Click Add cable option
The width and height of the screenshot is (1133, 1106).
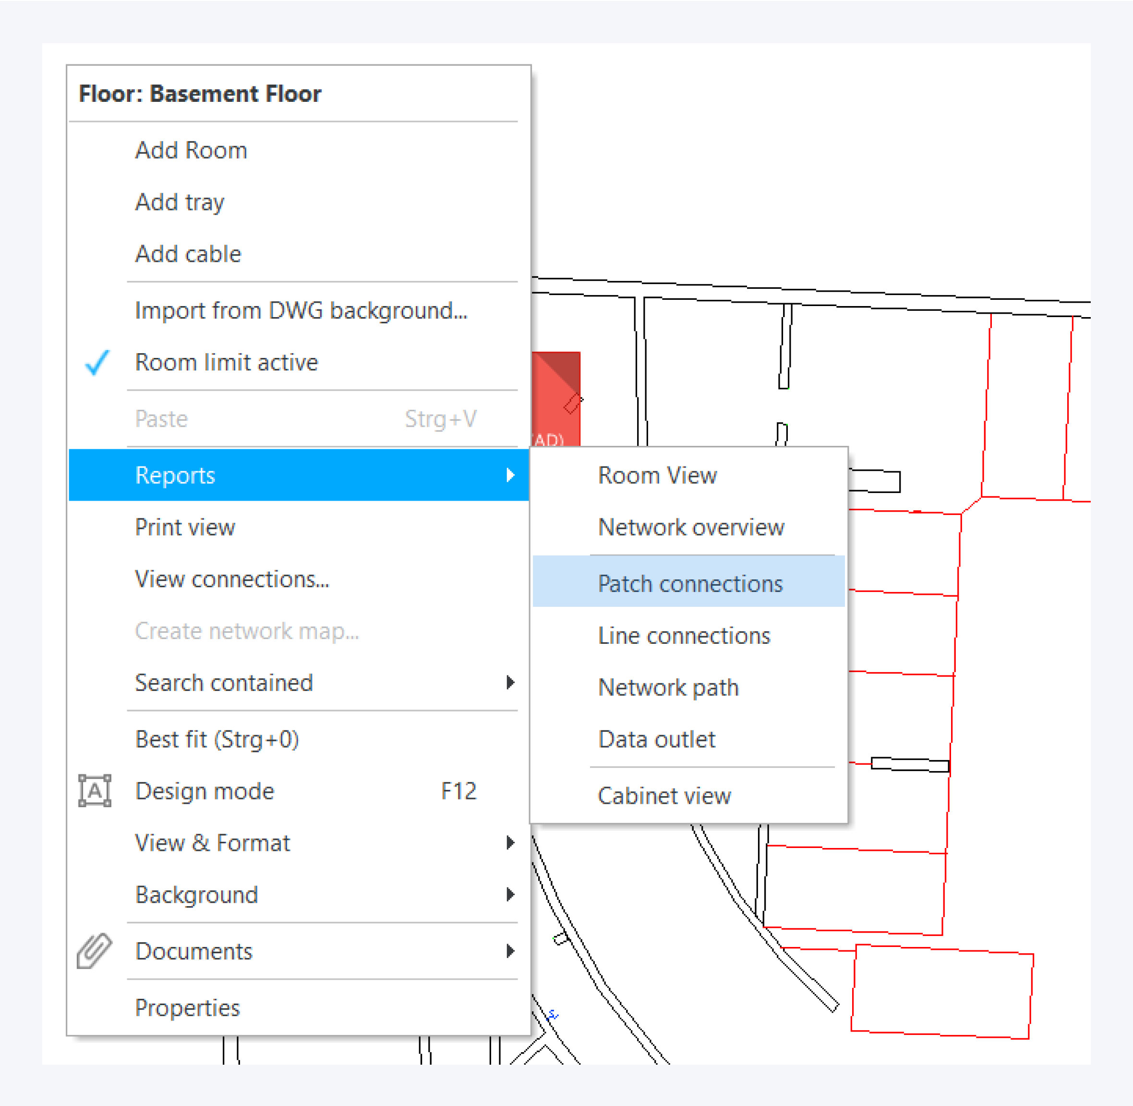(188, 254)
